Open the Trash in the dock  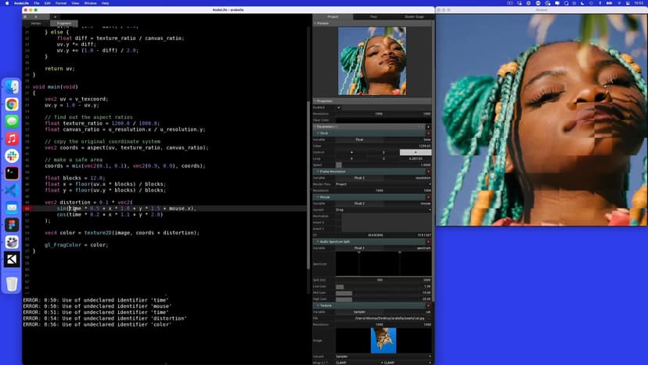(12, 284)
